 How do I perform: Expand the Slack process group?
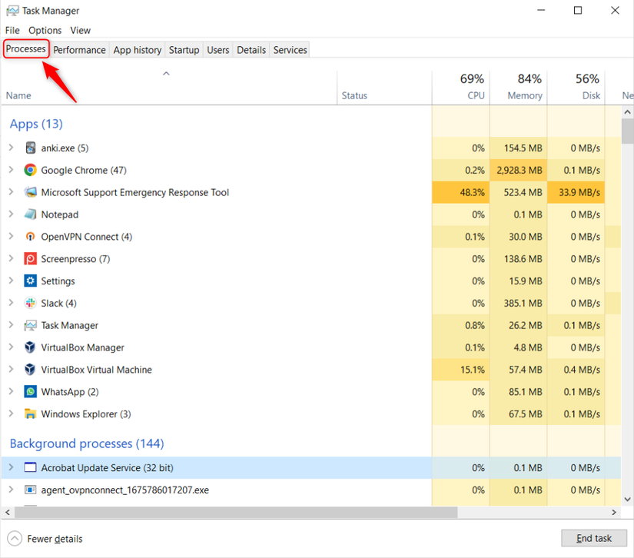point(13,303)
